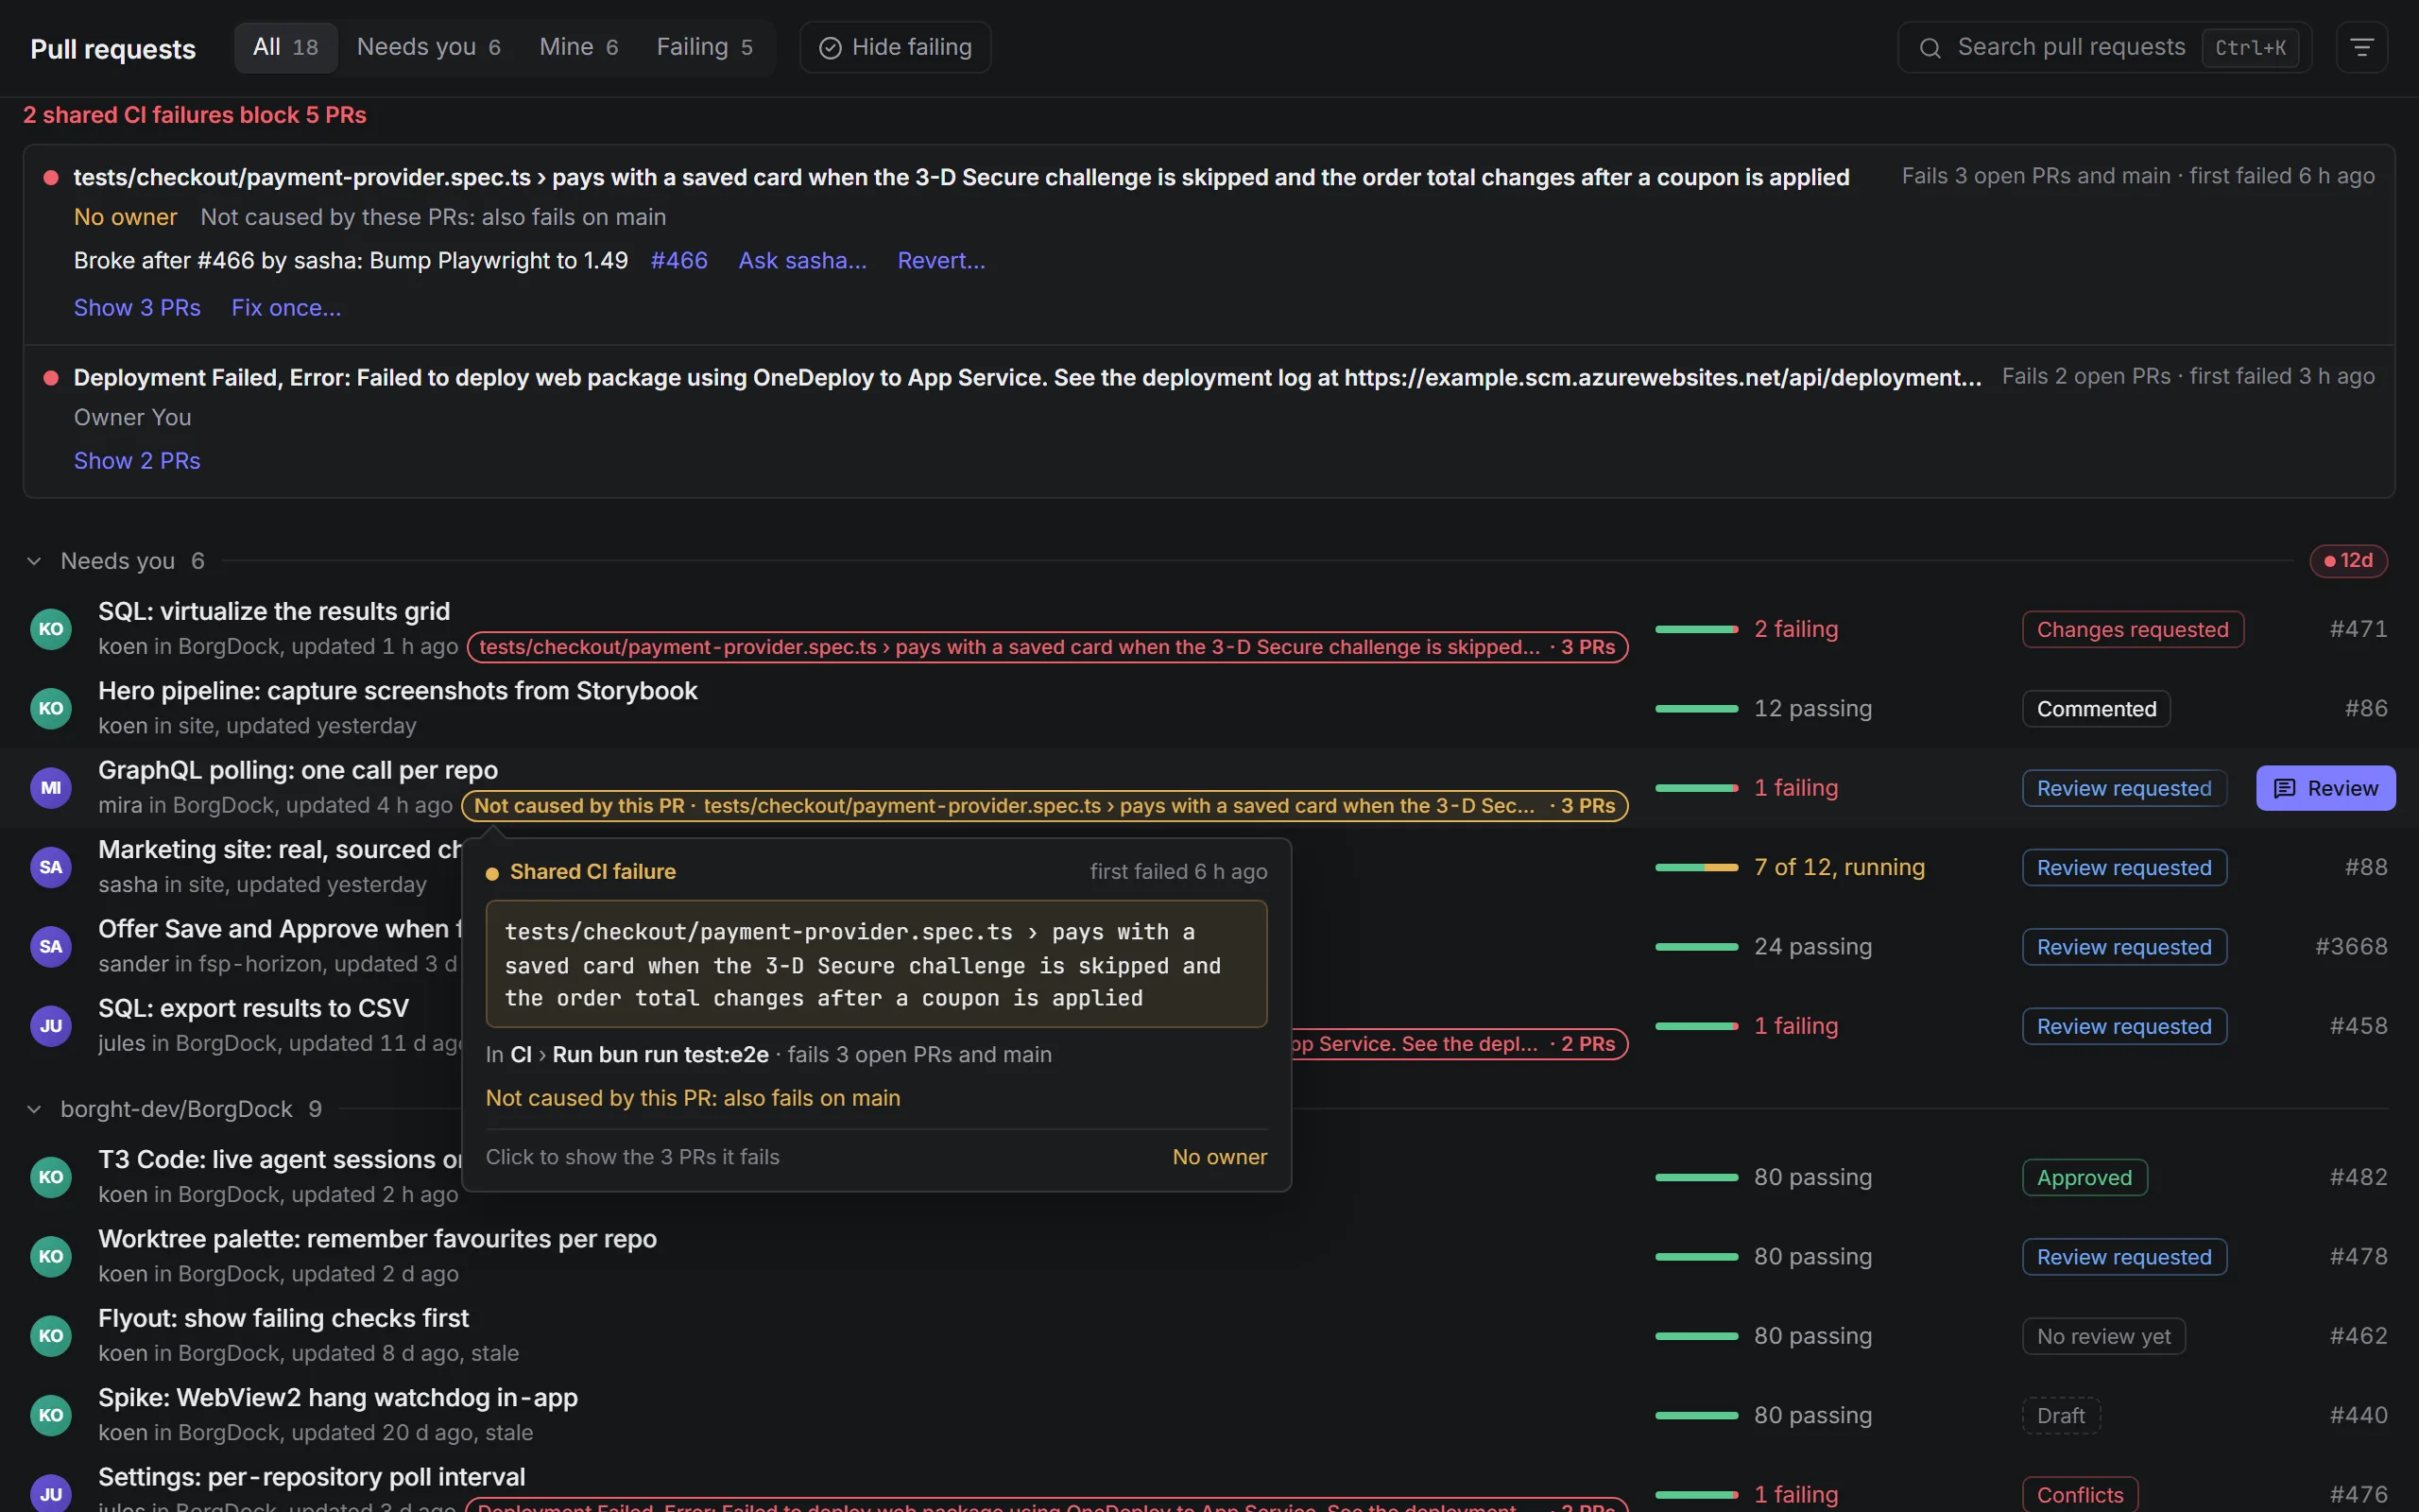Switch to the All tab
Screen dimensions: 2419x1512
(x=286, y=47)
